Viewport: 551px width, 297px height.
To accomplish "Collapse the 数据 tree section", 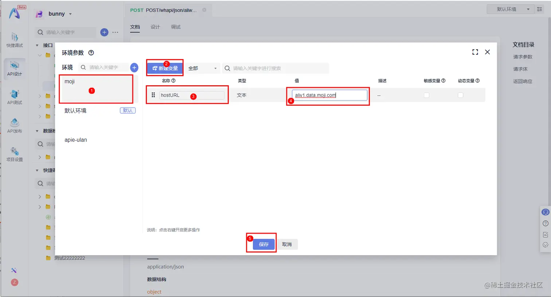I will pyautogui.click(x=37, y=131).
